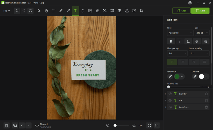Open the magic wand enhance tool

coord(105,11)
